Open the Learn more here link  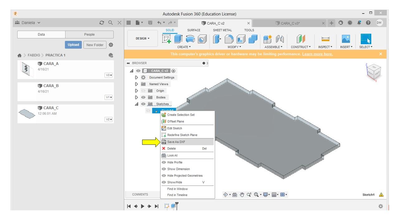coord(317,54)
